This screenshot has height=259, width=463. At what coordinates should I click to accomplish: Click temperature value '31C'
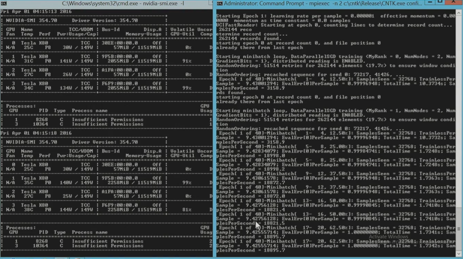(28, 61)
